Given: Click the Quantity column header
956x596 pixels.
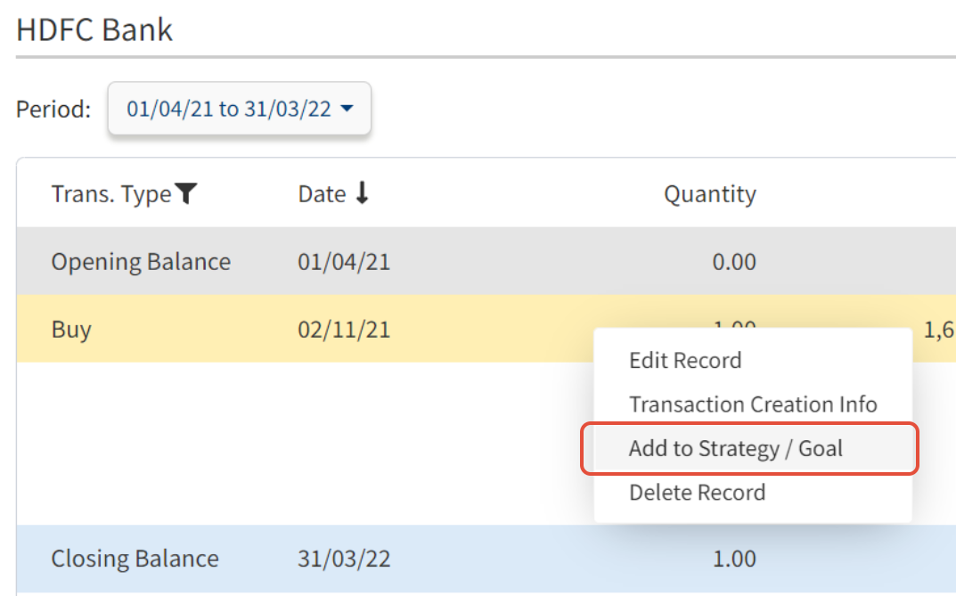Looking at the screenshot, I should [709, 194].
